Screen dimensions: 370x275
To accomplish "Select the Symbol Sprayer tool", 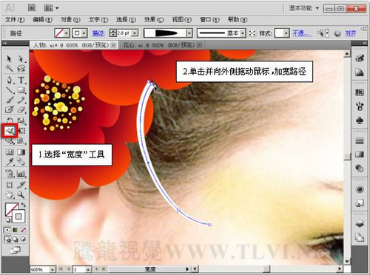I will coord(9,174).
